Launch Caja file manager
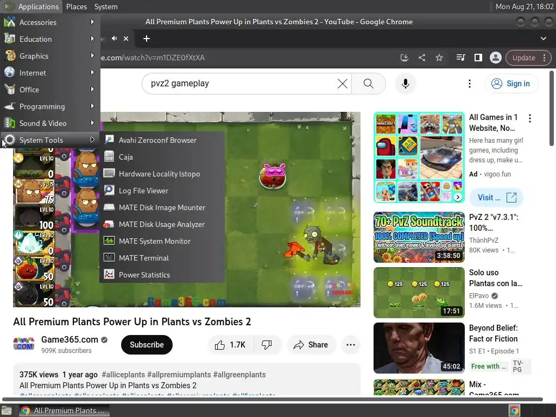 tap(162, 157)
